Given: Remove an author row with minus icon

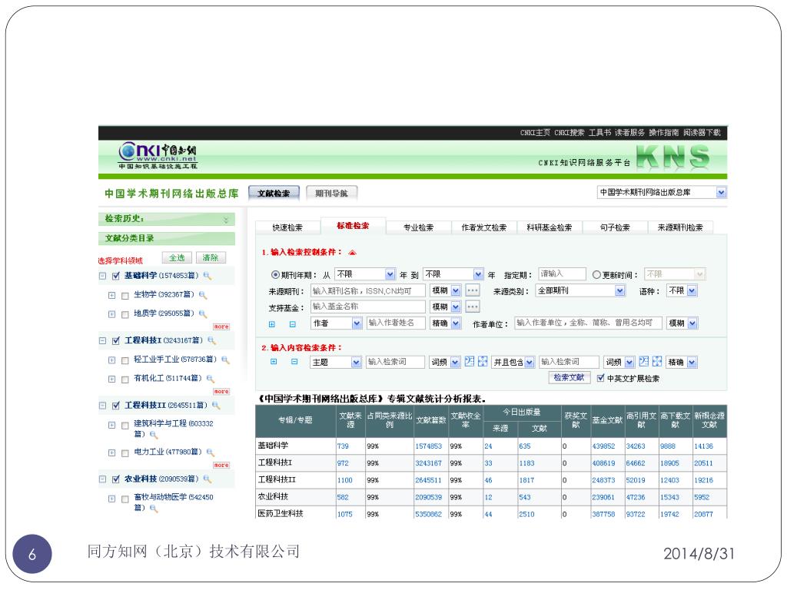Looking at the screenshot, I should pos(293,324).
